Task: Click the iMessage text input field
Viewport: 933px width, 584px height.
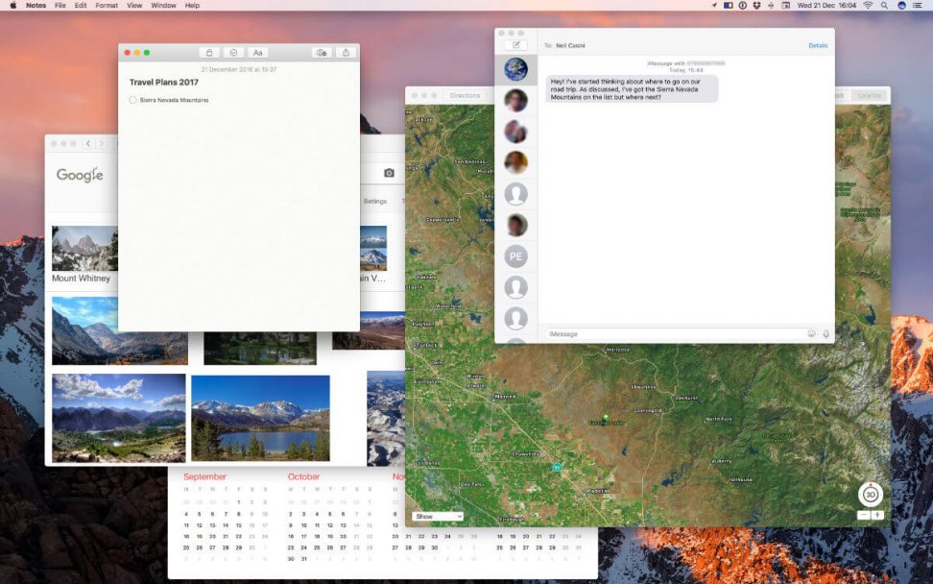Action: click(672, 333)
